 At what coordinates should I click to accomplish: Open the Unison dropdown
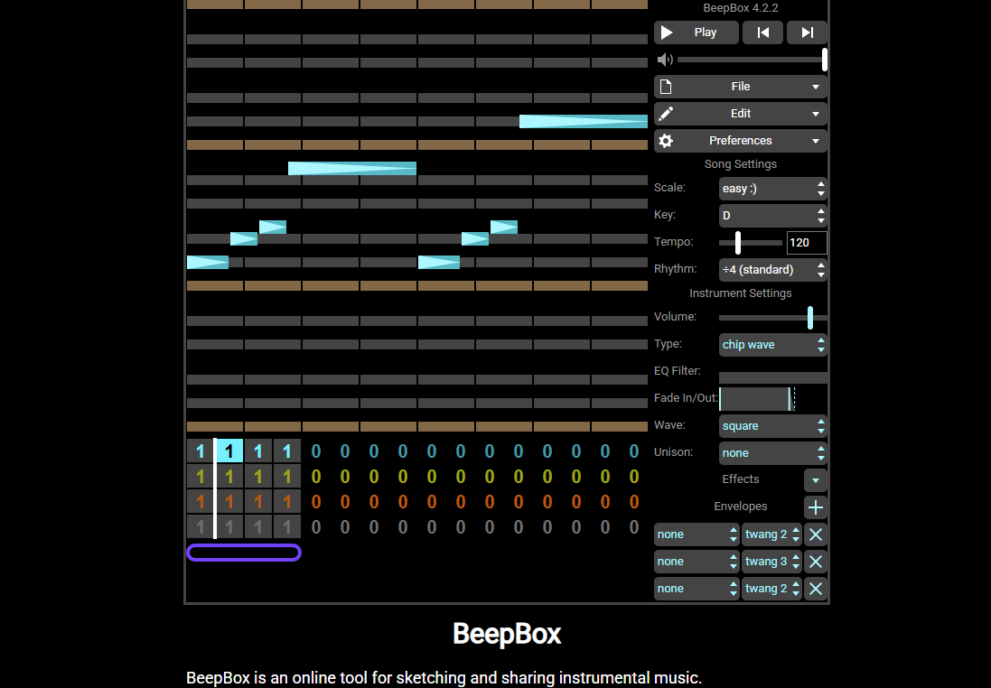pyautogui.click(x=772, y=452)
